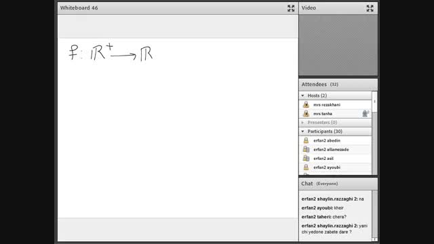Click mrs tanha's host icon
The image size is (434, 244).
click(x=306, y=113)
